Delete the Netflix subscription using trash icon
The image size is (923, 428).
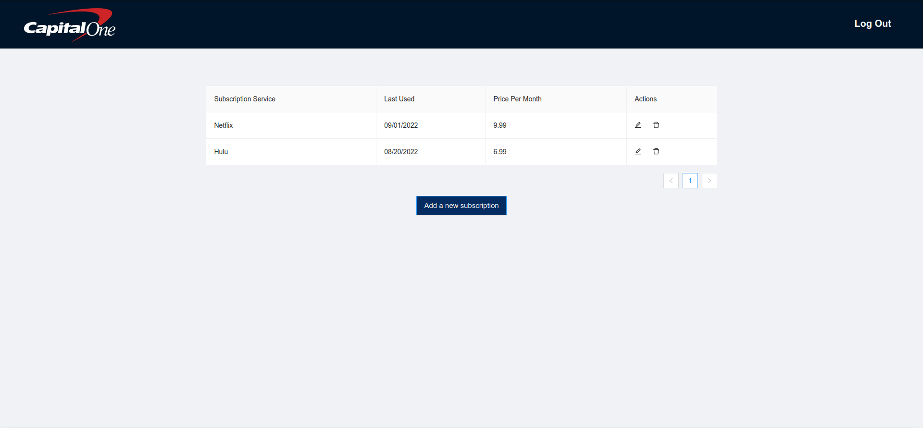(656, 125)
